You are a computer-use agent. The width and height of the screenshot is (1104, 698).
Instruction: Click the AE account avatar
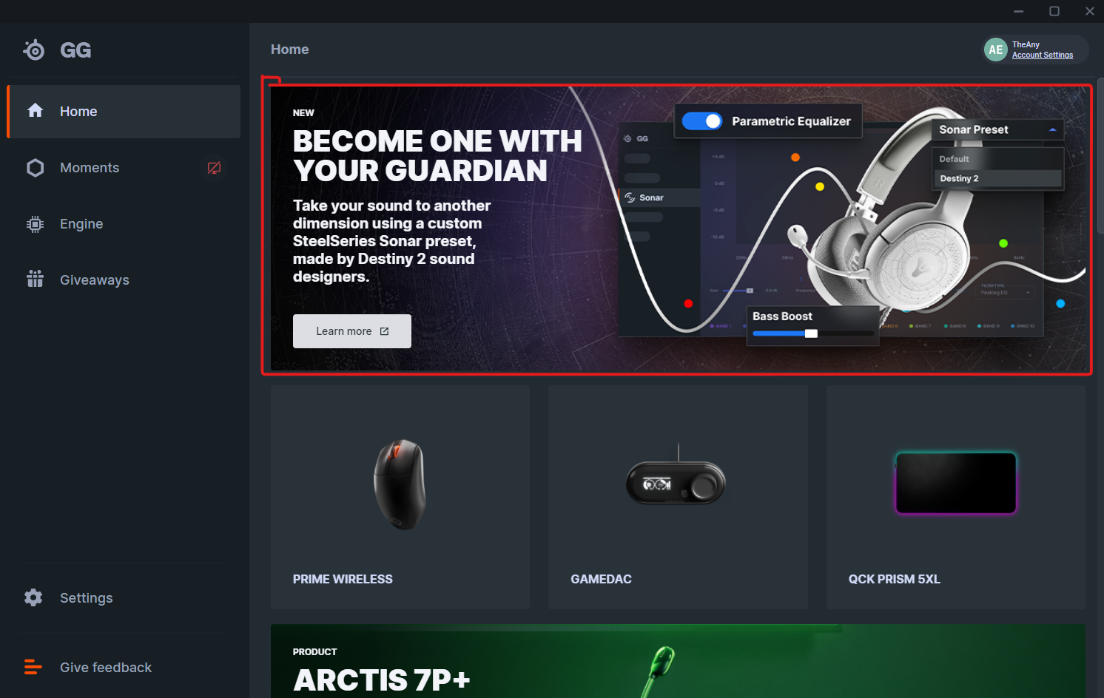(x=996, y=50)
